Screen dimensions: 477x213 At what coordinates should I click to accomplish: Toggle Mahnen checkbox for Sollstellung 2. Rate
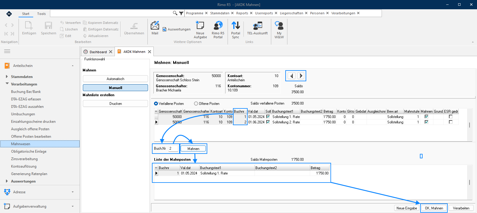pyautogui.click(x=426, y=122)
